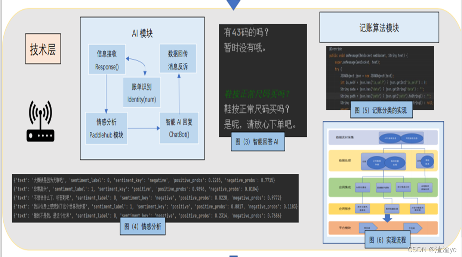The height and width of the screenshot is (257, 462).
Task: Click the 平台模块 row in flow diagram
Action: pyautogui.click(x=383, y=227)
